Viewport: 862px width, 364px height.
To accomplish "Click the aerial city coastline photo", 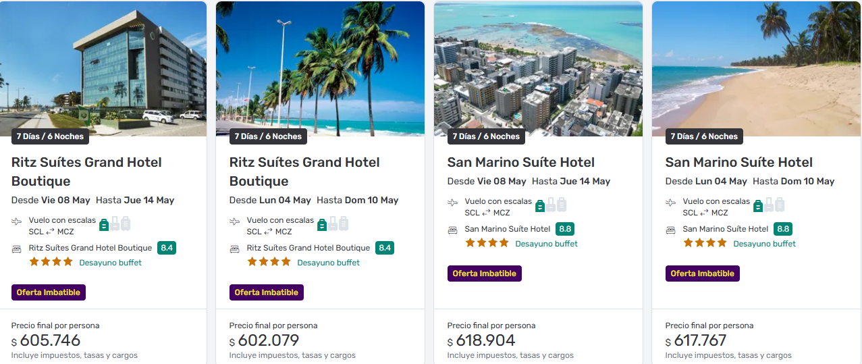I will point(538,68).
